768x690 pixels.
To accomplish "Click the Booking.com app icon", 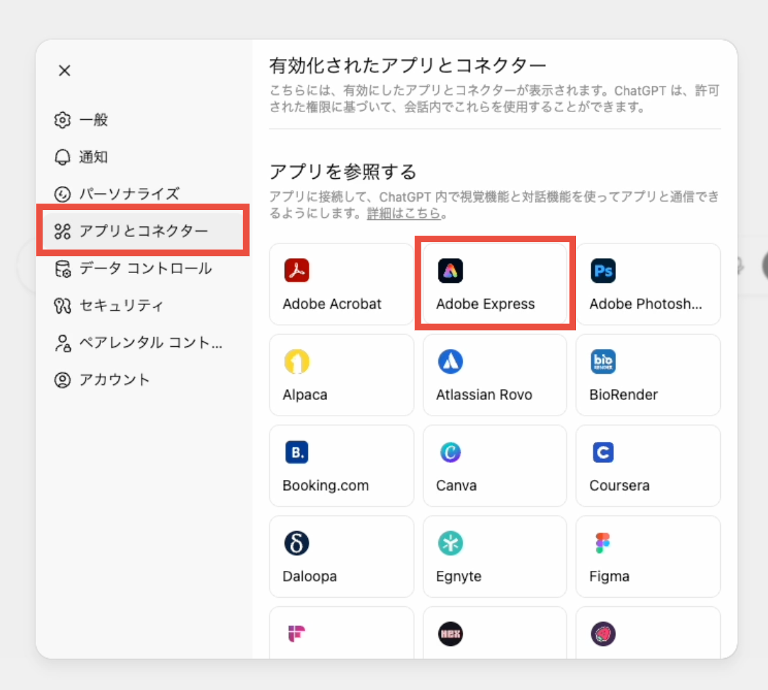I will coord(296,452).
